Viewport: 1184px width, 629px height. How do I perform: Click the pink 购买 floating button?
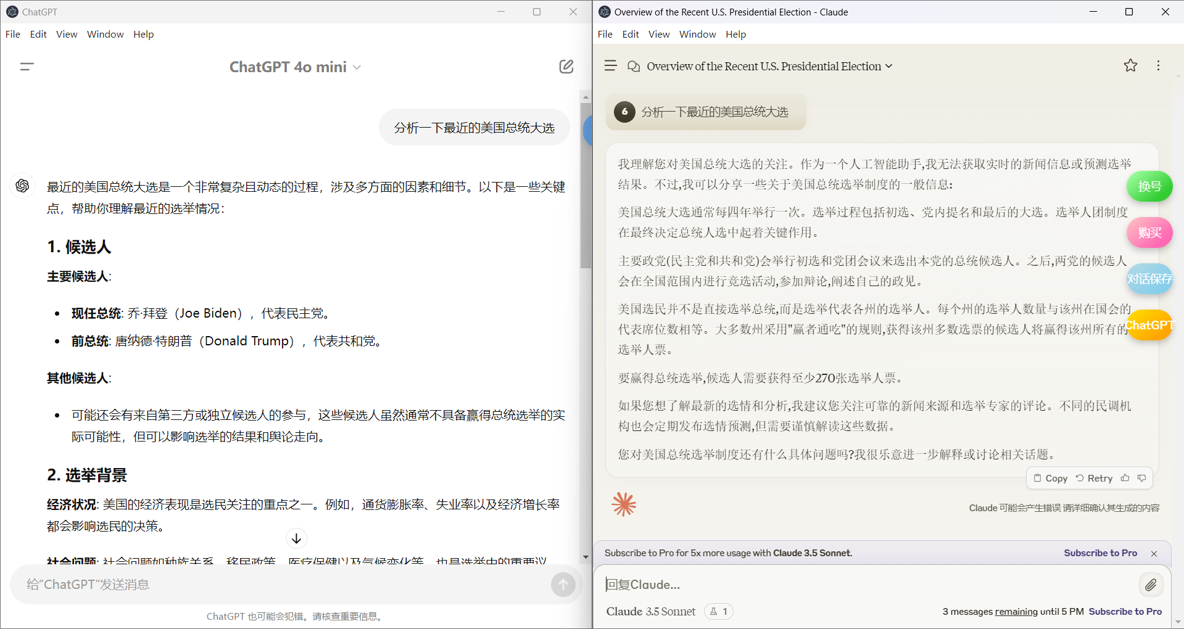pyautogui.click(x=1149, y=232)
